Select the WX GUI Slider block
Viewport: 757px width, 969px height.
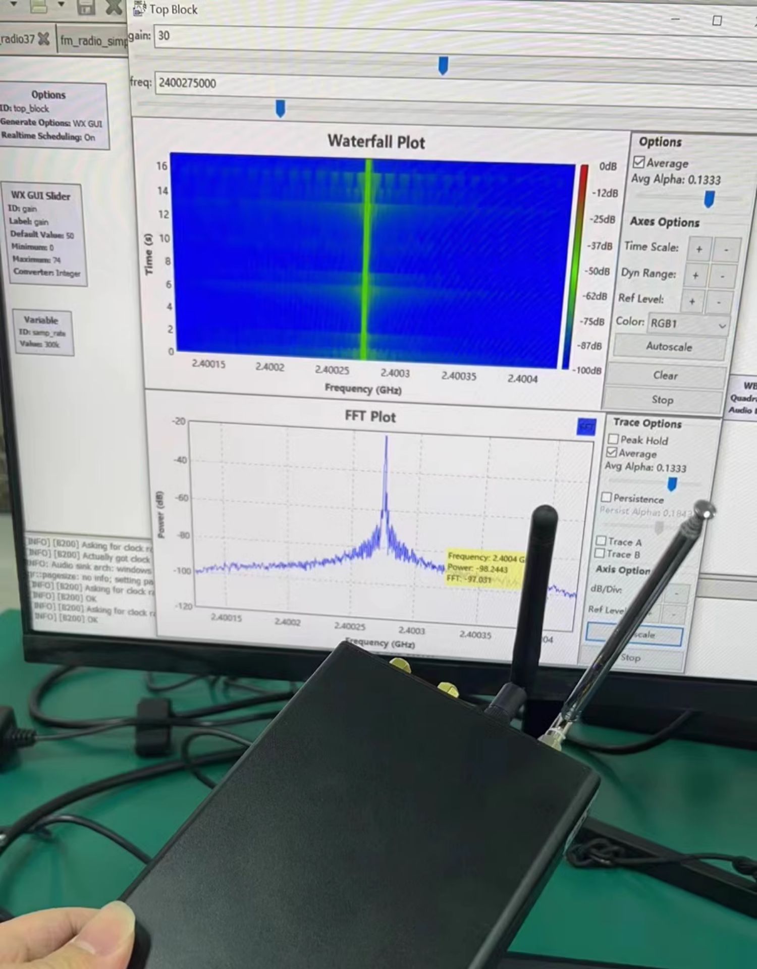[44, 235]
